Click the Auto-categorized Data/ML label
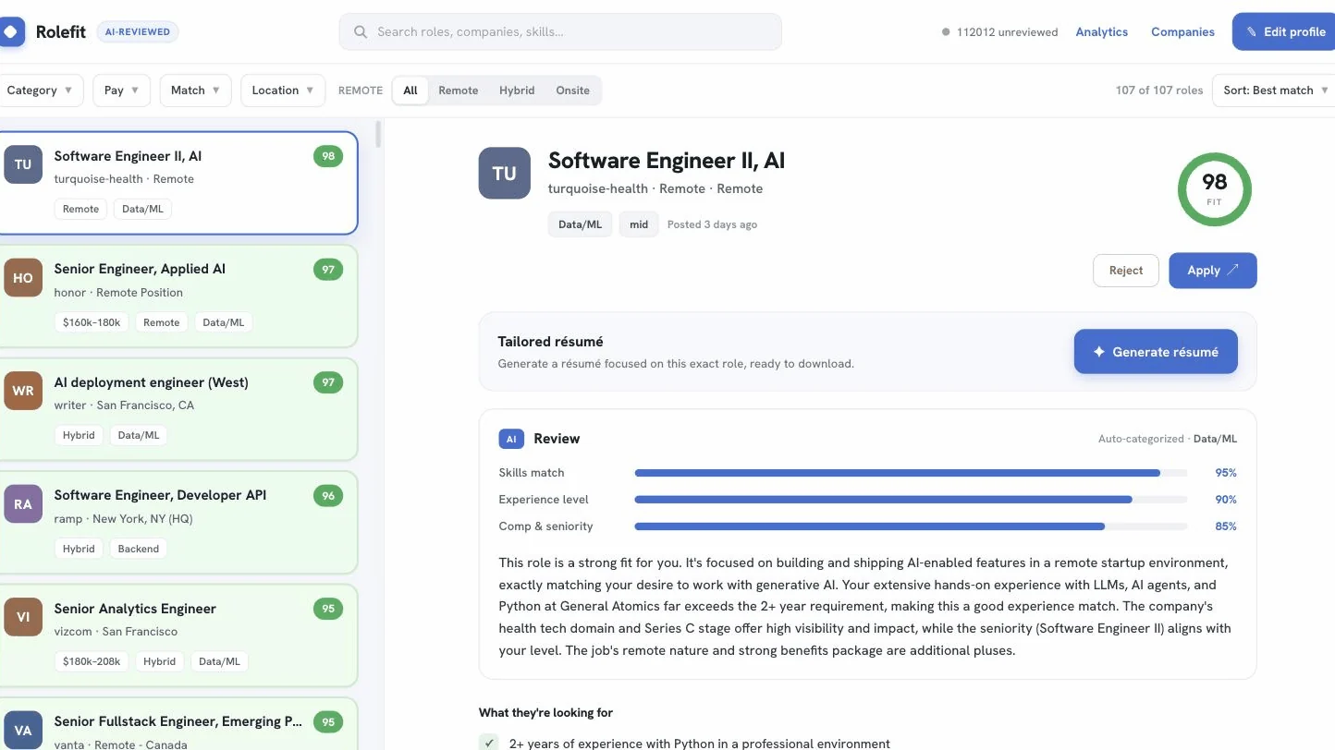Viewport: 1335px width, 750px height. click(x=1168, y=439)
